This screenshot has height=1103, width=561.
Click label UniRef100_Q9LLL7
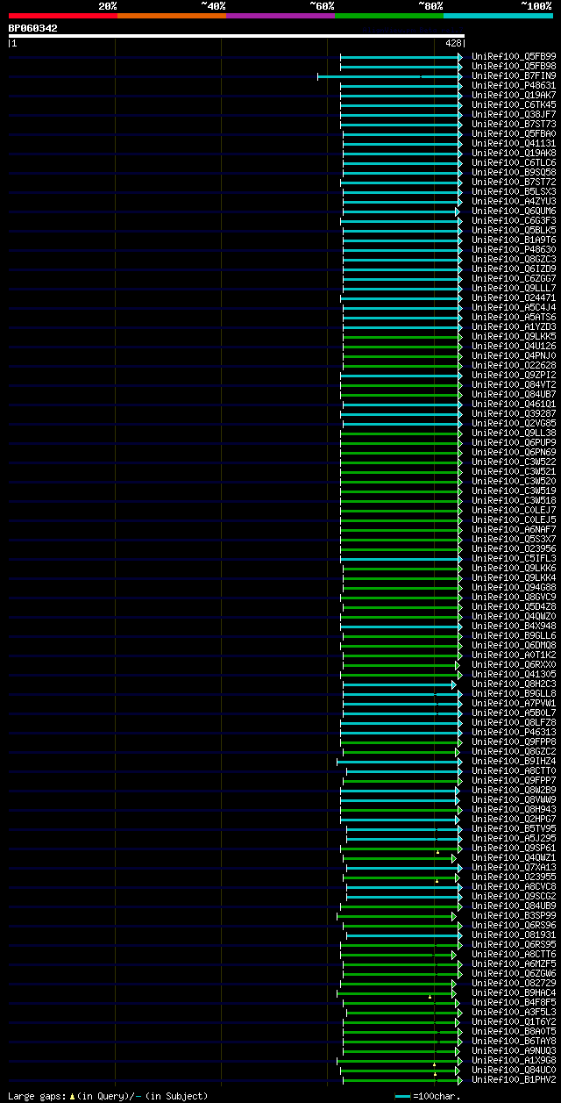pos(514,289)
